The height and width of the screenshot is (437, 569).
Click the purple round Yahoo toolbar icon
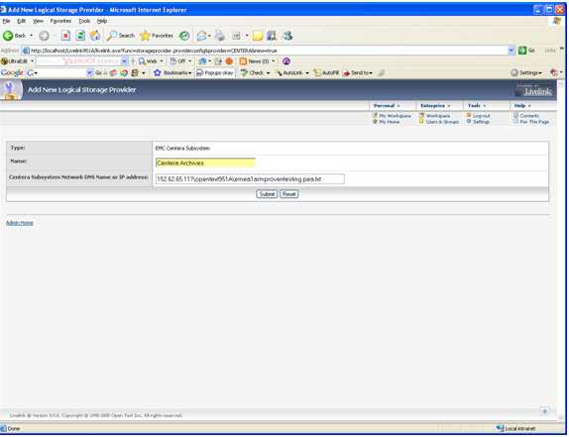285,61
